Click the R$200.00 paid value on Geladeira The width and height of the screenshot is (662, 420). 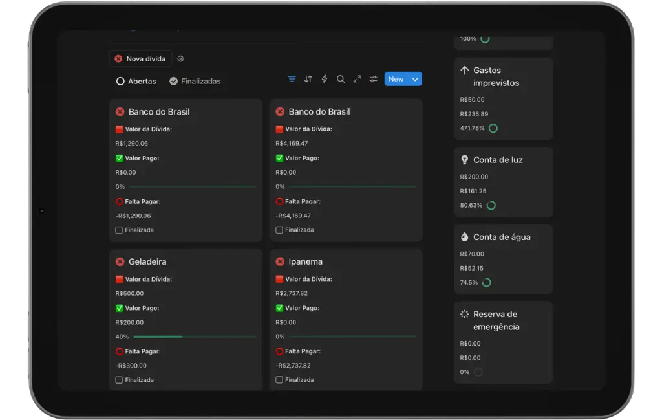(x=129, y=322)
